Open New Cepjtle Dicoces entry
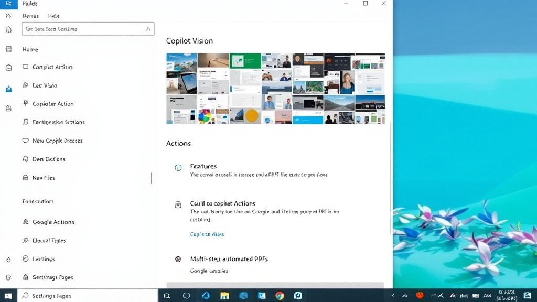The width and height of the screenshot is (537, 302). pos(58,141)
